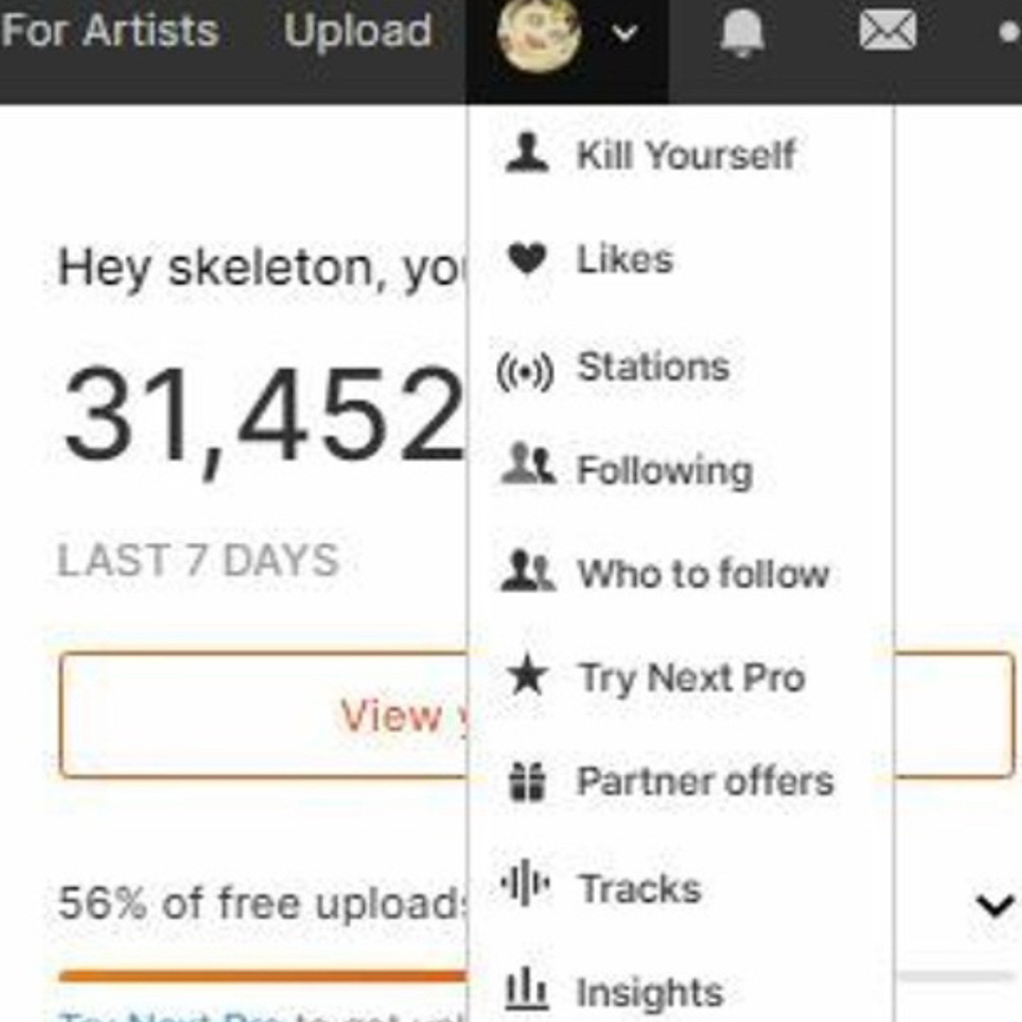The width and height of the screenshot is (1022, 1022).
Task: Select the profile person icon in menu
Action: 528,153
